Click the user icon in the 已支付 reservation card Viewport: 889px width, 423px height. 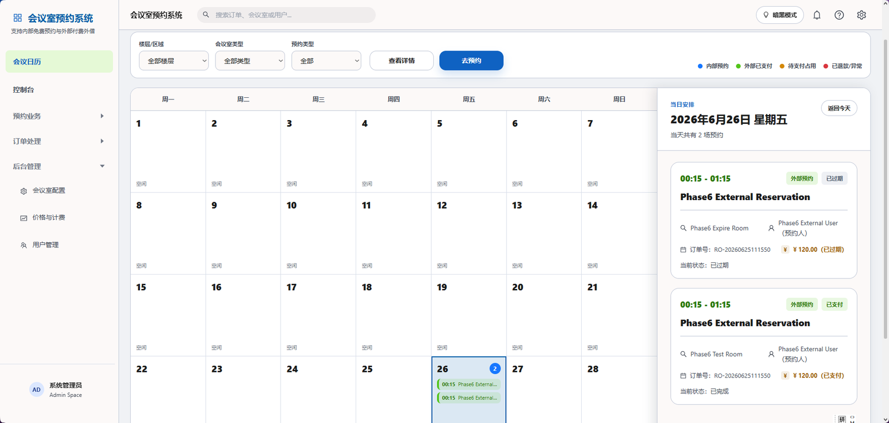click(771, 354)
